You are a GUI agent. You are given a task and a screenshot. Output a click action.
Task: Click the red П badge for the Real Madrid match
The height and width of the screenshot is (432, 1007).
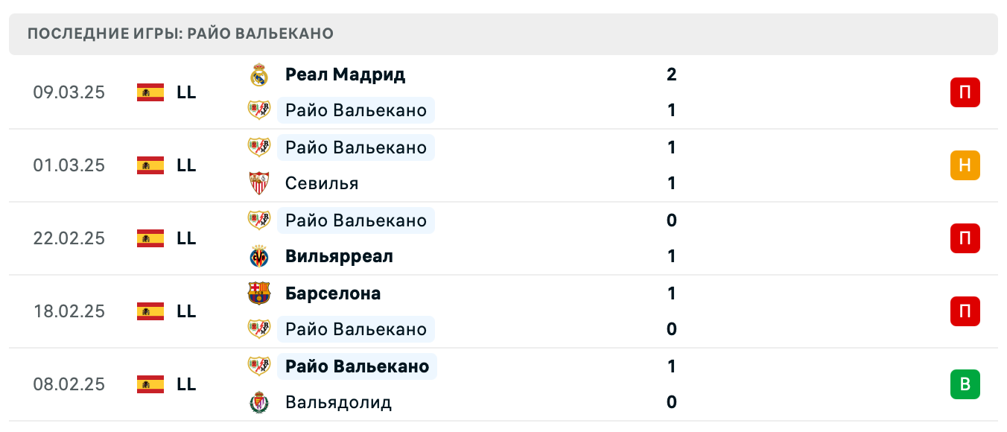[965, 92]
